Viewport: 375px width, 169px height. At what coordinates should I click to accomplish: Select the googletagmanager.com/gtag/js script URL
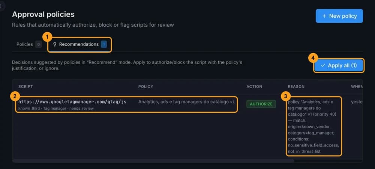(72, 102)
